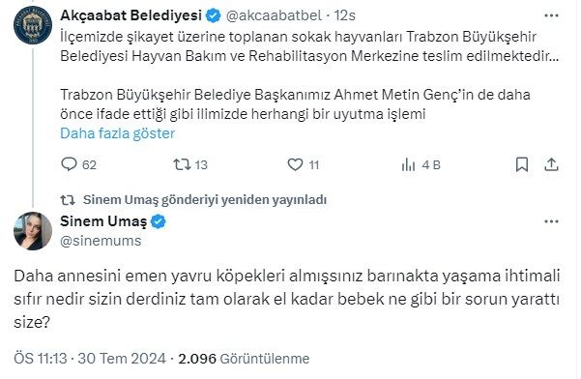The image size is (581, 379).
Task: Open the ÖS 11:13 · 30 Tem 2024 timestamp
Action: 90,359
